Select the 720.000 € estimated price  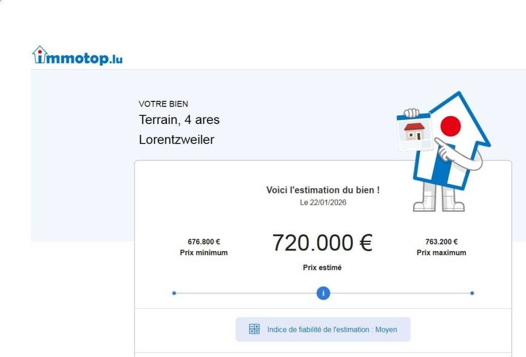[x=322, y=243]
